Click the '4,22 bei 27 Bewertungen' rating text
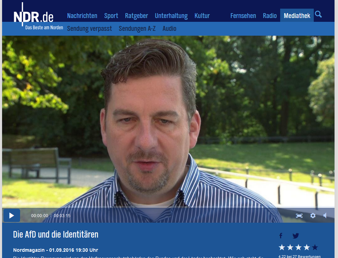This screenshot has height=258, width=338. [x=300, y=256]
